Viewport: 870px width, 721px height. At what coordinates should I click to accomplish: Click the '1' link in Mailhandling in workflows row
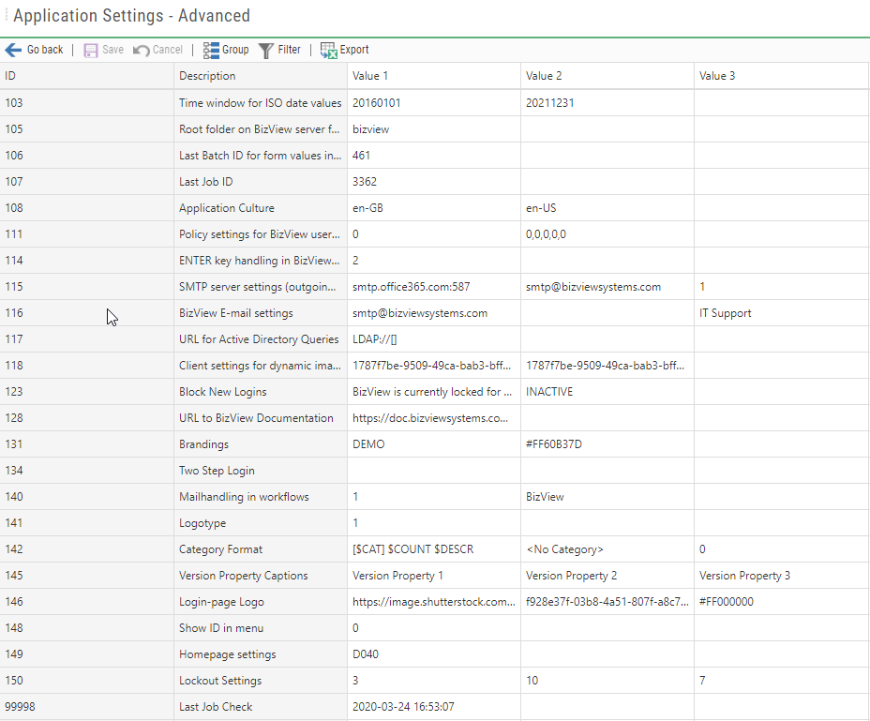355,496
